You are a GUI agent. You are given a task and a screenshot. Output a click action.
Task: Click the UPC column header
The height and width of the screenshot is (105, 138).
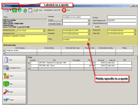(125, 60)
